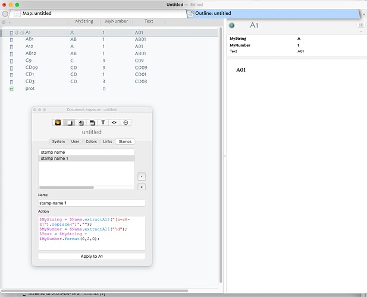This screenshot has width=367, height=297.
Task: Select 'stamp name 1' in the stamps list
Action: click(x=86, y=159)
